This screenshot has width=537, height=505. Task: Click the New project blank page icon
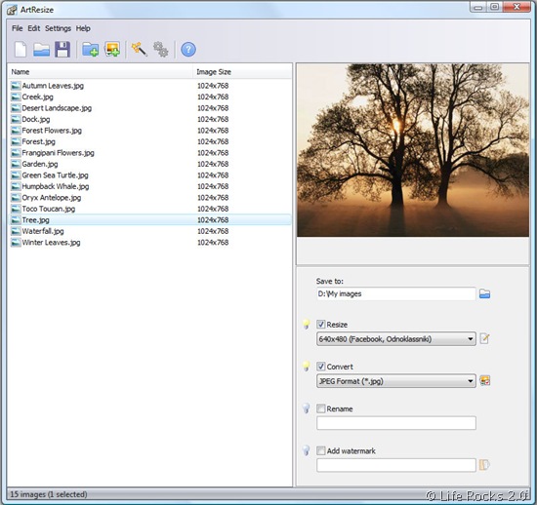[x=21, y=50]
